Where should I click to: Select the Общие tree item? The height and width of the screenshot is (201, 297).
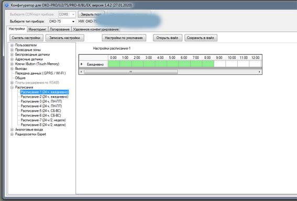click(20, 78)
